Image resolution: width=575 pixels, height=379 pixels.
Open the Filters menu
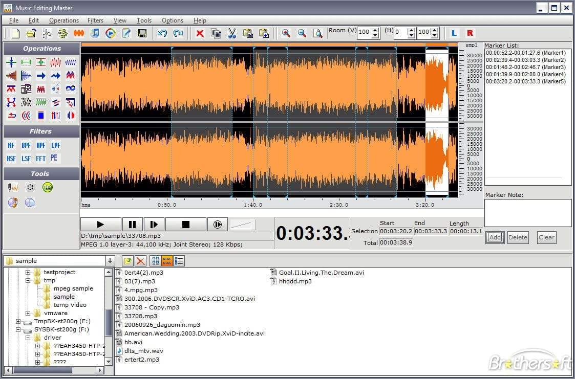click(95, 20)
